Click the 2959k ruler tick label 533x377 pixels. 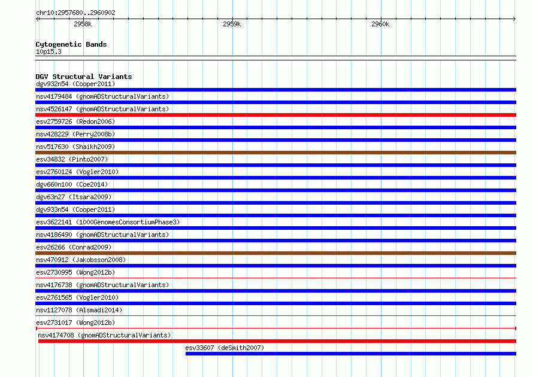pyautogui.click(x=232, y=24)
